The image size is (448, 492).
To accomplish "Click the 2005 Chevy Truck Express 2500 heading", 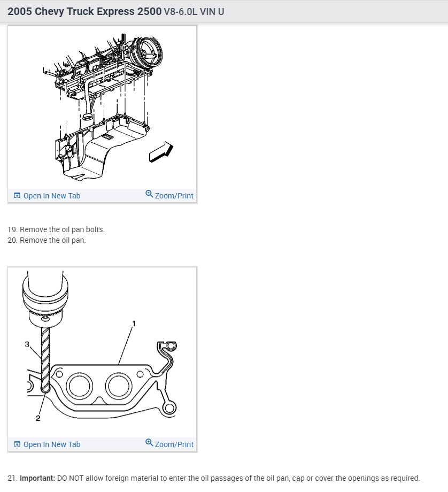I will pos(84,11).
